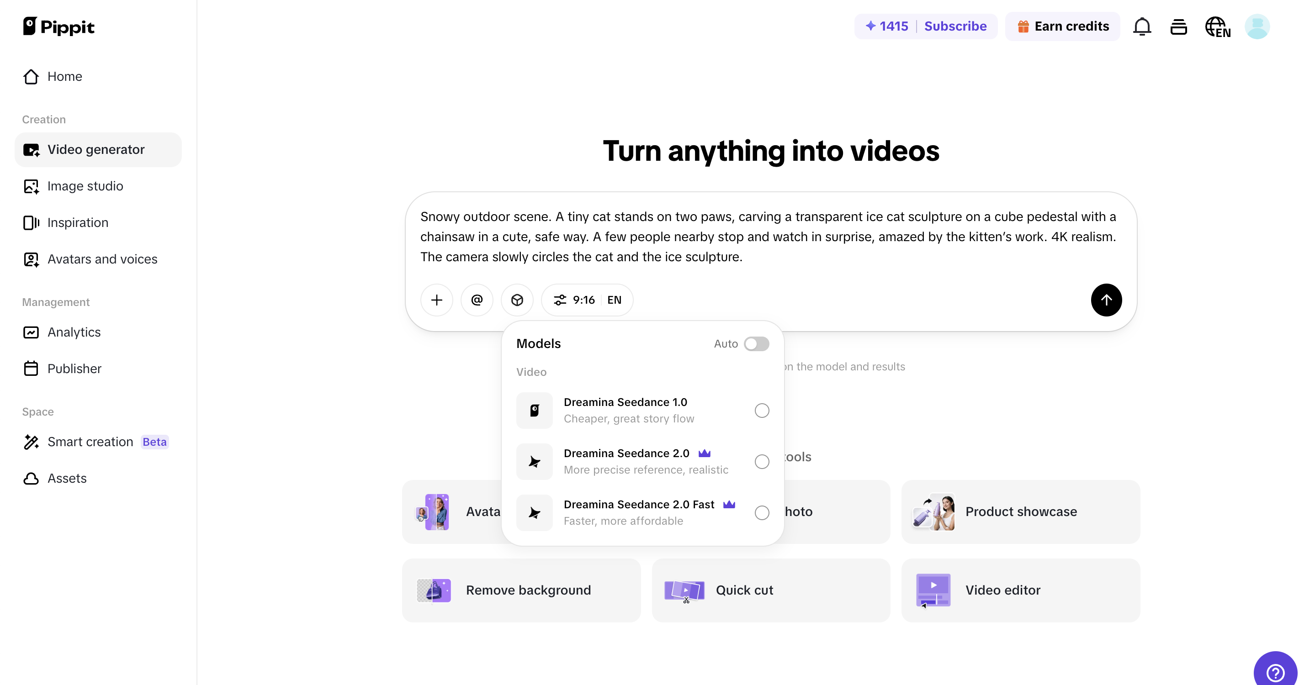Click the 'Turn anything into videos' heading
The height and width of the screenshot is (685, 1315).
point(771,151)
